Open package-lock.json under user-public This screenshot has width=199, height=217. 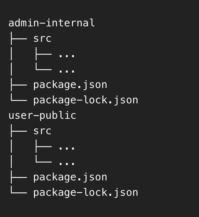coord(86,193)
